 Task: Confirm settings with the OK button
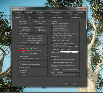click(x=66, y=84)
